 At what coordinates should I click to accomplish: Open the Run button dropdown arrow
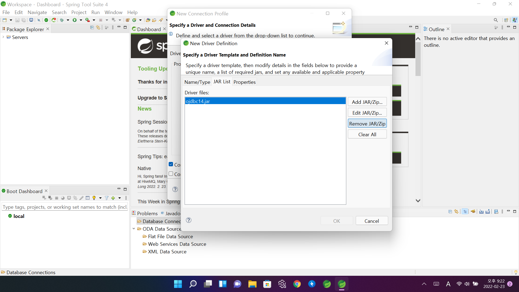click(81, 20)
